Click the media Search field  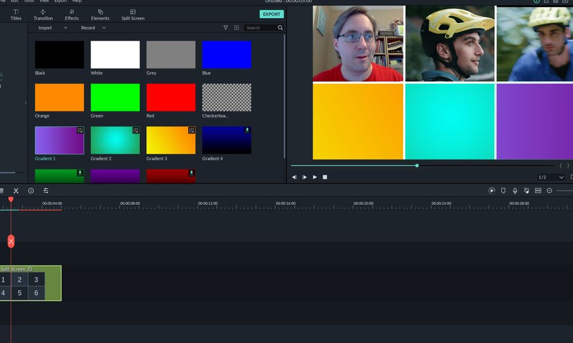(x=261, y=28)
